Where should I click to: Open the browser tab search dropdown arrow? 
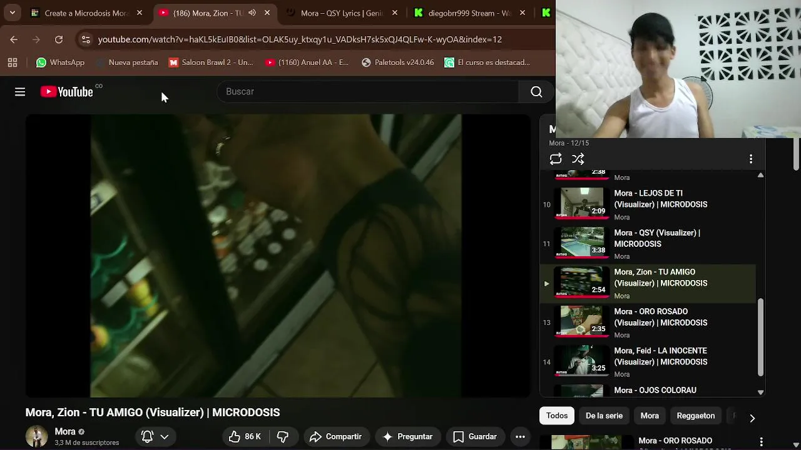click(13, 12)
